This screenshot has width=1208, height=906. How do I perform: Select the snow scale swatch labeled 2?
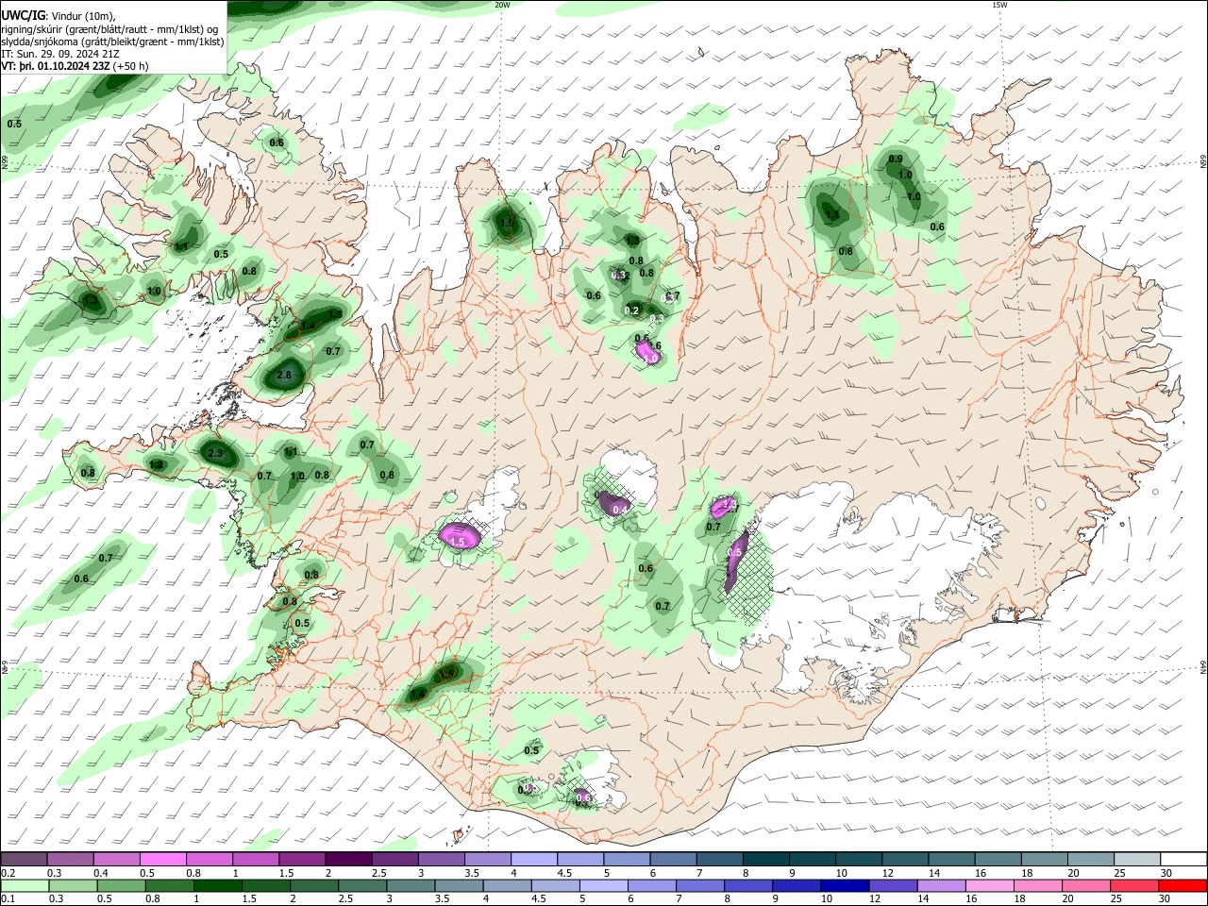347,859
